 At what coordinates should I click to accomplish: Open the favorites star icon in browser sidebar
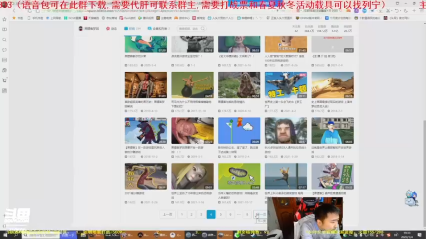(x=4, y=19)
